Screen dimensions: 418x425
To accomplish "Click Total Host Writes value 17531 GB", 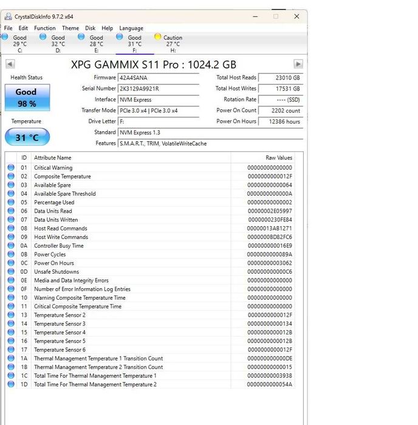I will coord(281,89).
